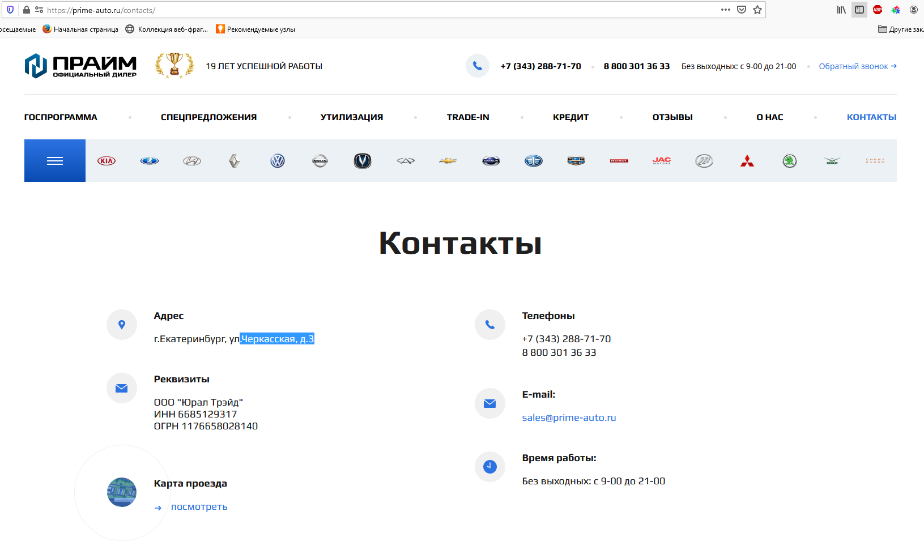Select the Volkswagen brand logo
The width and height of the screenshot is (924, 554).
coord(278,161)
